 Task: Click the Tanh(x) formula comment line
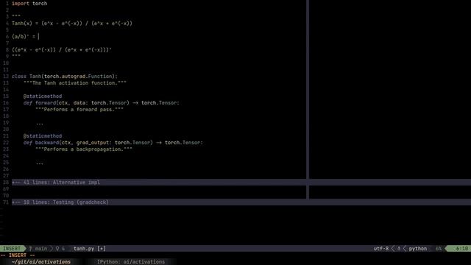72,24
